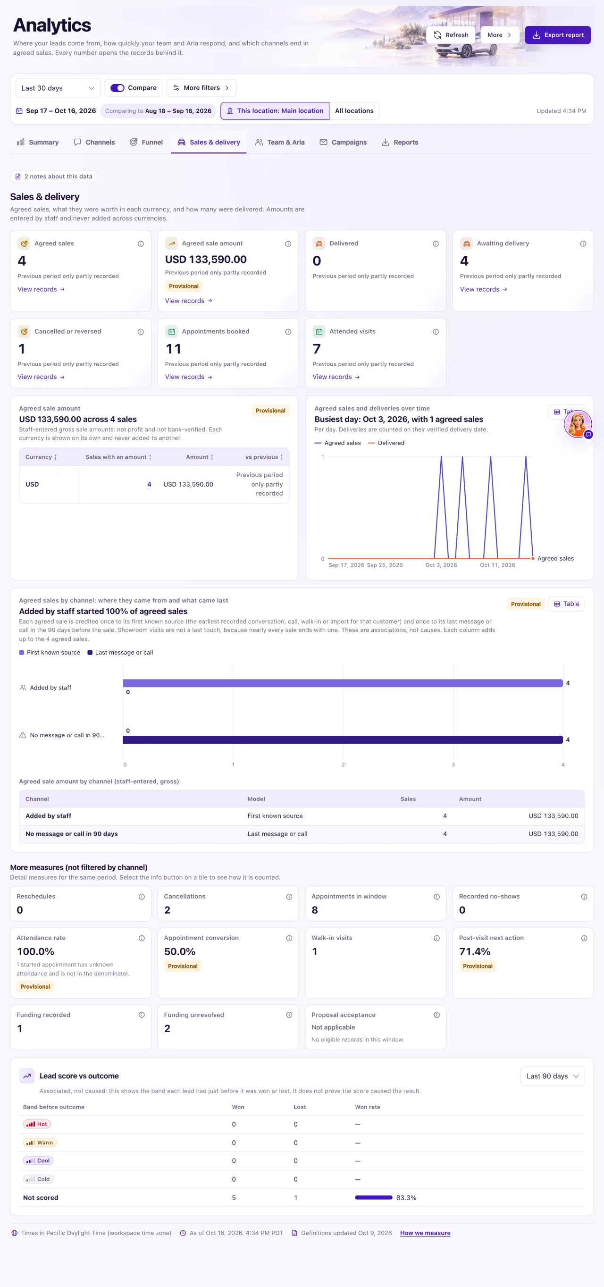Show info for Proposal acceptance measure
This screenshot has width=604, height=1287.
[436, 1015]
